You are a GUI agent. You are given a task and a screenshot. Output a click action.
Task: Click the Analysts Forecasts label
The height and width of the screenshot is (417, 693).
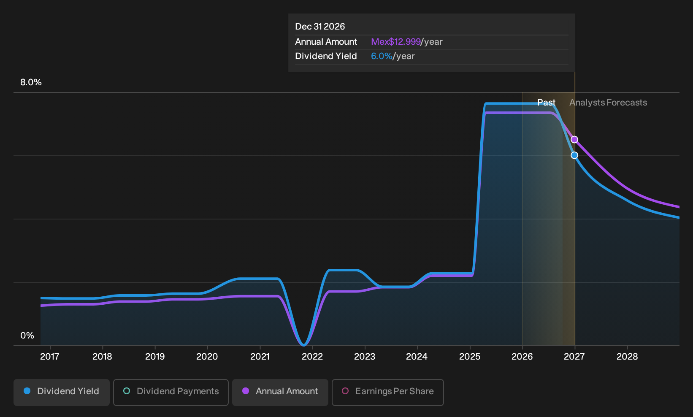[x=608, y=103]
